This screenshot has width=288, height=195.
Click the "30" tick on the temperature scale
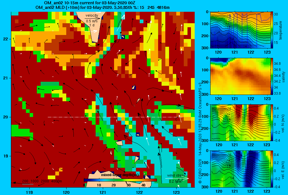tap(276, 14)
